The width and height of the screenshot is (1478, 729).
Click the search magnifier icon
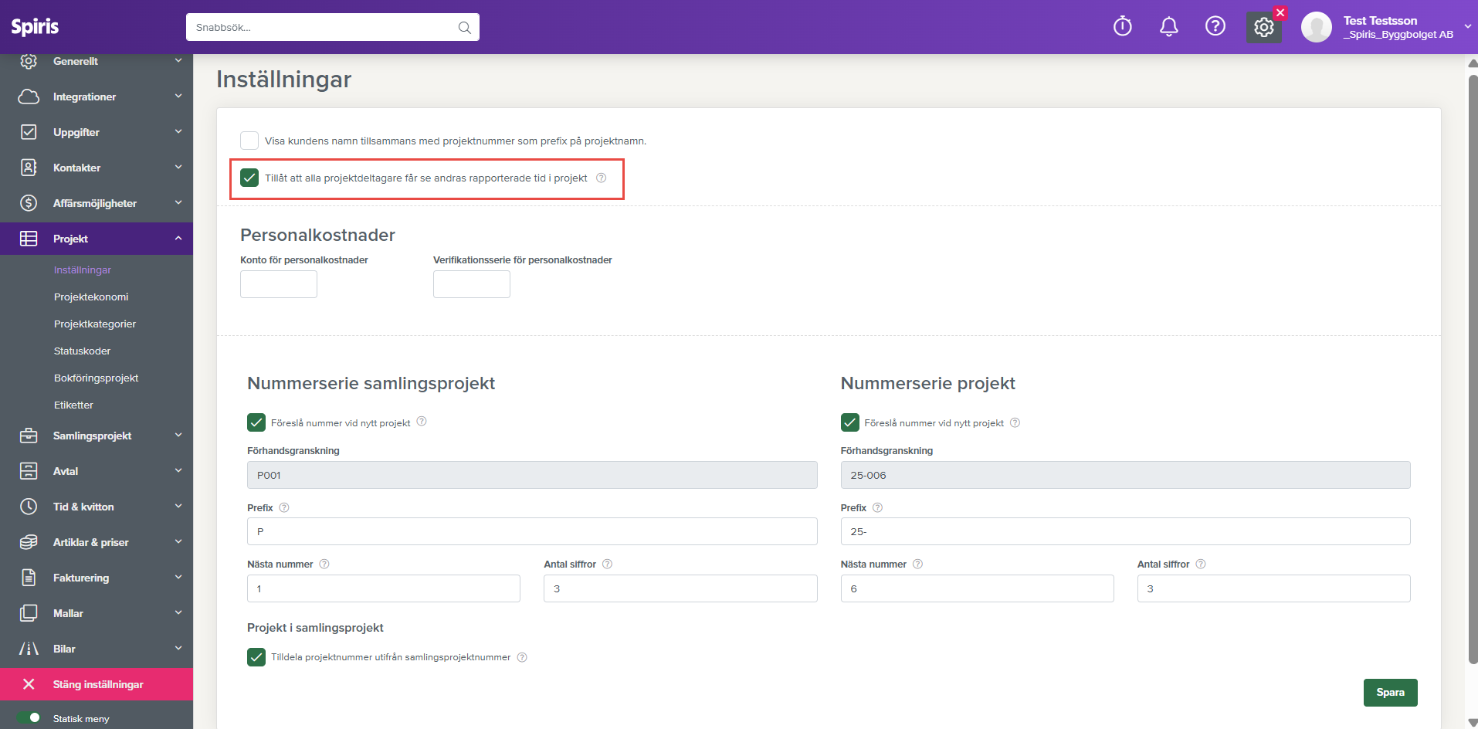[x=464, y=28]
